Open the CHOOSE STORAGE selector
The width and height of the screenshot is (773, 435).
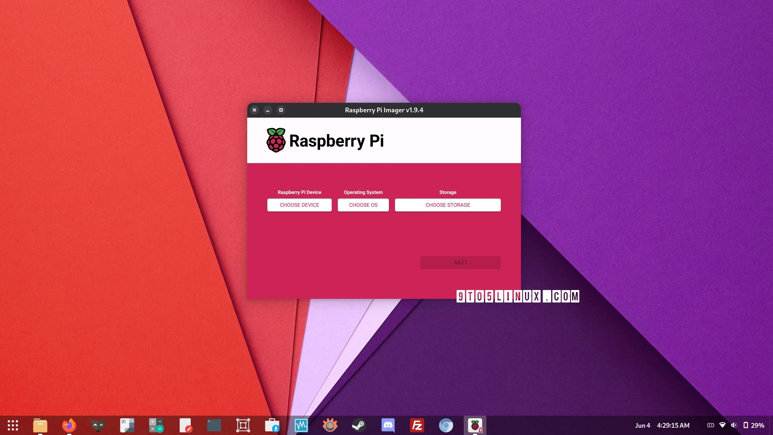pos(447,205)
